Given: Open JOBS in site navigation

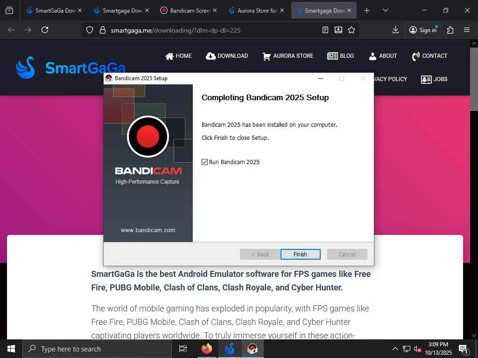Looking at the screenshot, I should [x=434, y=79].
